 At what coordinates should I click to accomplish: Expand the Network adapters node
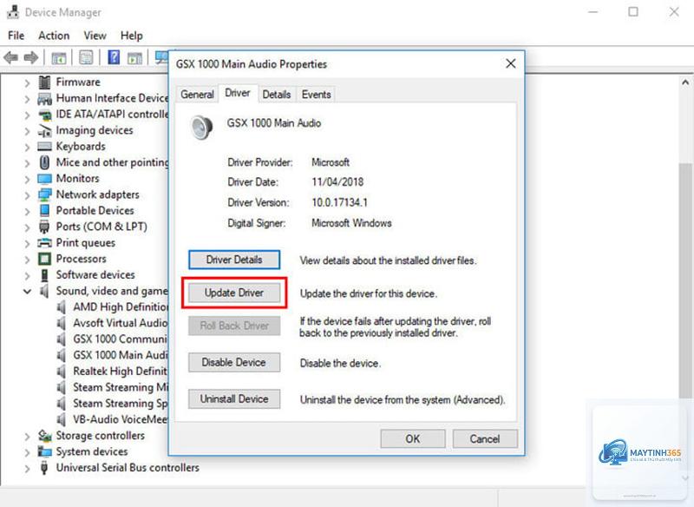click(27, 195)
